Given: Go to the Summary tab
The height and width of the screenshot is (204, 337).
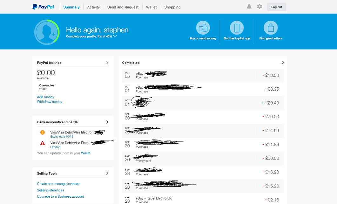Looking at the screenshot, I should (x=71, y=7).
